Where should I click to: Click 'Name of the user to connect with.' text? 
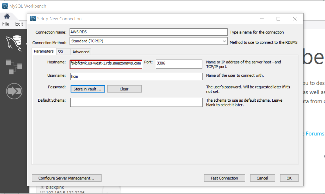[x=235, y=76]
